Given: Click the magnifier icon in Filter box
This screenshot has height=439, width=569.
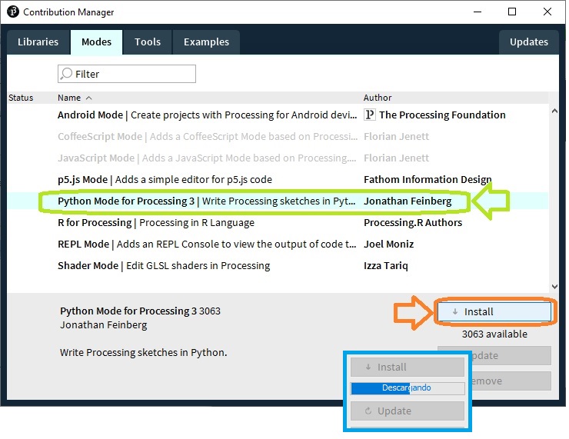Looking at the screenshot, I should coord(67,74).
